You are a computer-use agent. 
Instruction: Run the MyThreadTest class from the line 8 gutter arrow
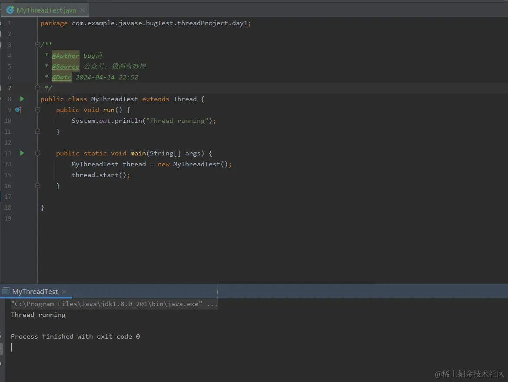click(22, 99)
